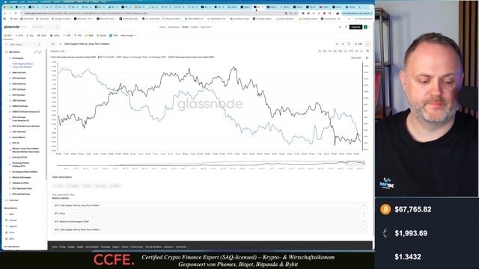This screenshot has height=269, width=479.
Task: Click the first icon beside My Charts
Action: (35, 52)
